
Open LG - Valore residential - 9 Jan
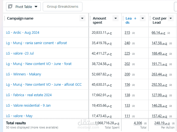pos(28,106)
